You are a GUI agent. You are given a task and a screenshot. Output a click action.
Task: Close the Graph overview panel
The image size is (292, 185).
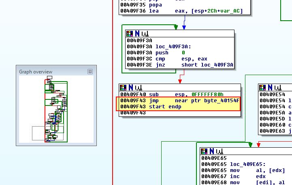(90, 72)
